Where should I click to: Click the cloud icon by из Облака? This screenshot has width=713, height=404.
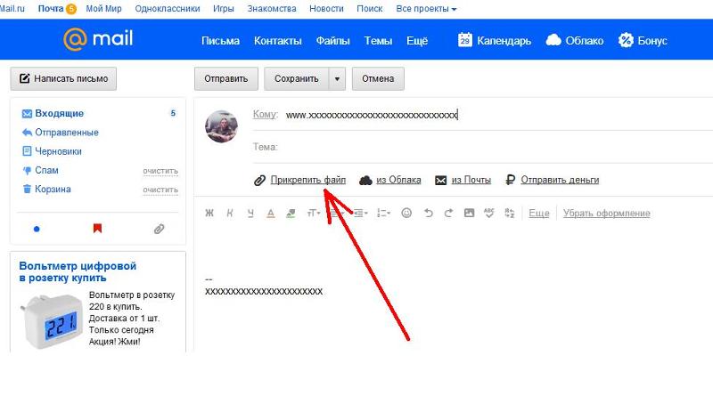click(x=365, y=181)
